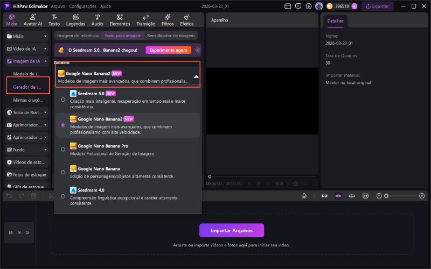This screenshot has width=431, height=269.
Task: Select the Seedream 5.0 model radio button
Action: pos(64,100)
